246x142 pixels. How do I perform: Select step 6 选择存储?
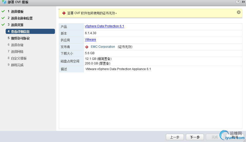pos(15,45)
